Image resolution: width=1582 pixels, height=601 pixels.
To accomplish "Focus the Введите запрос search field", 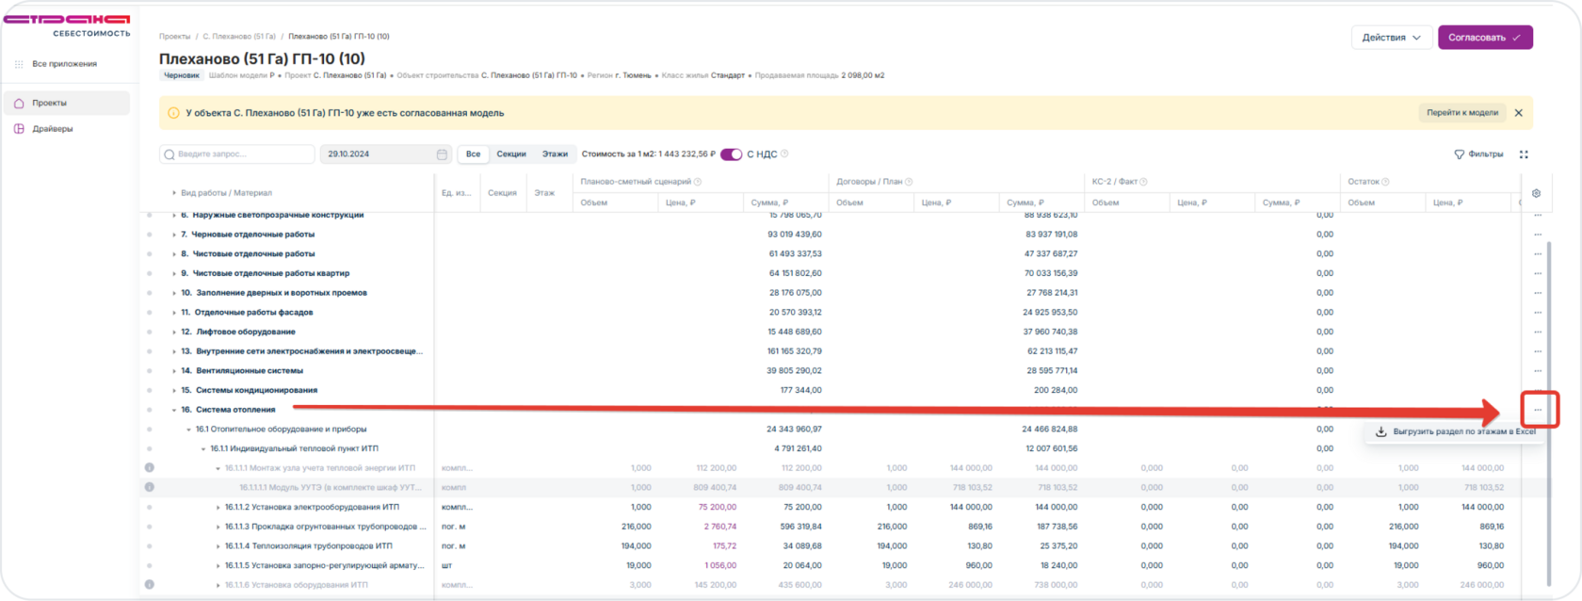I will click(237, 154).
